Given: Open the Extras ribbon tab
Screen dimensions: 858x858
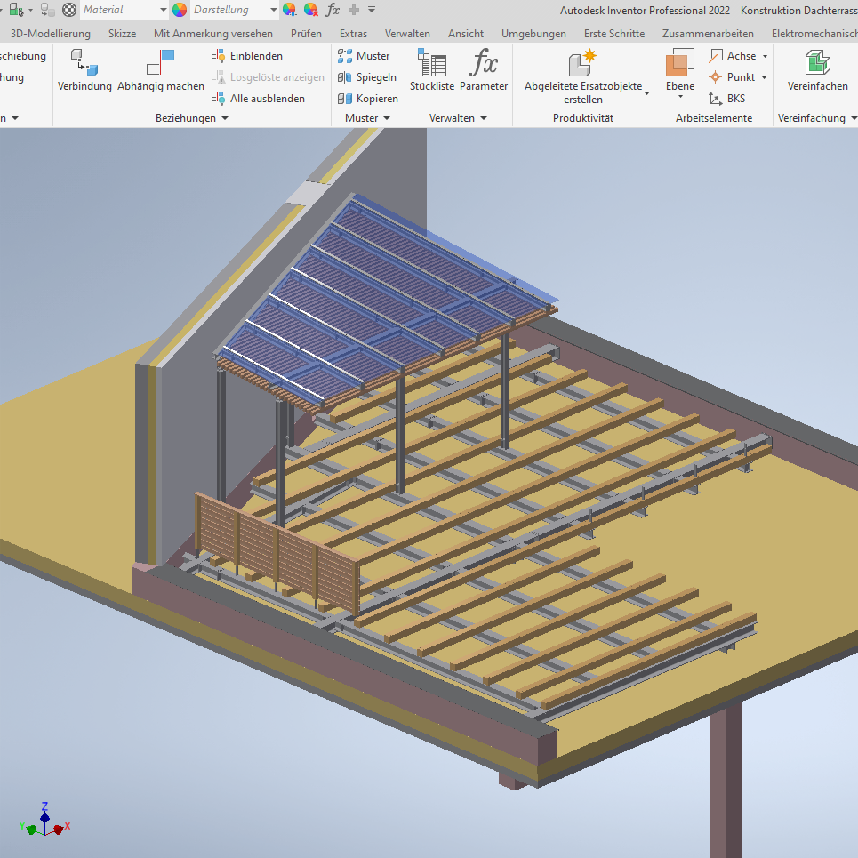Looking at the screenshot, I should pyautogui.click(x=353, y=34).
